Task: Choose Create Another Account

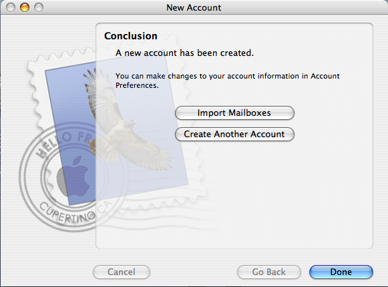Action: click(x=234, y=135)
